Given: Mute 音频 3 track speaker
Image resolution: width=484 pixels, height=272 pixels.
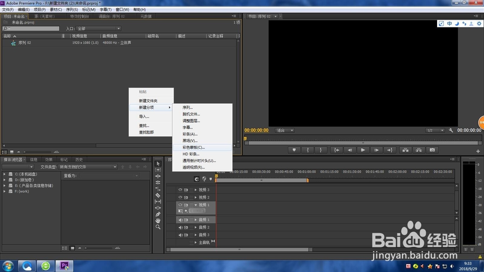Looking at the screenshot, I should pyautogui.click(x=180, y=235).
